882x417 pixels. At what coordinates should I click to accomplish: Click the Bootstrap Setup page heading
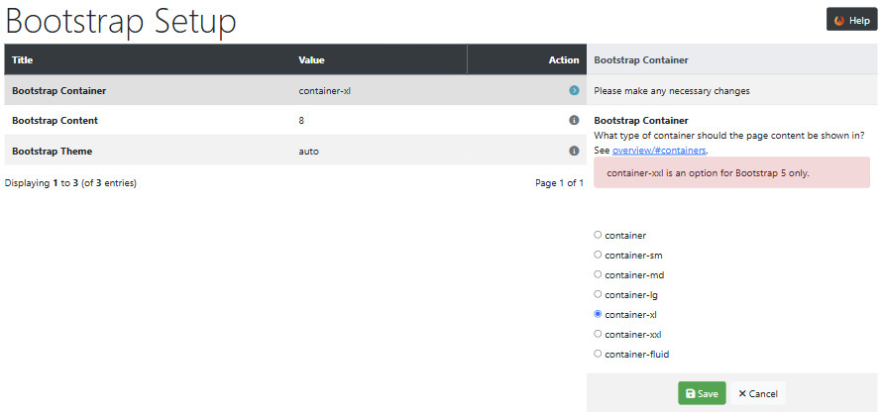pos(120,22)
